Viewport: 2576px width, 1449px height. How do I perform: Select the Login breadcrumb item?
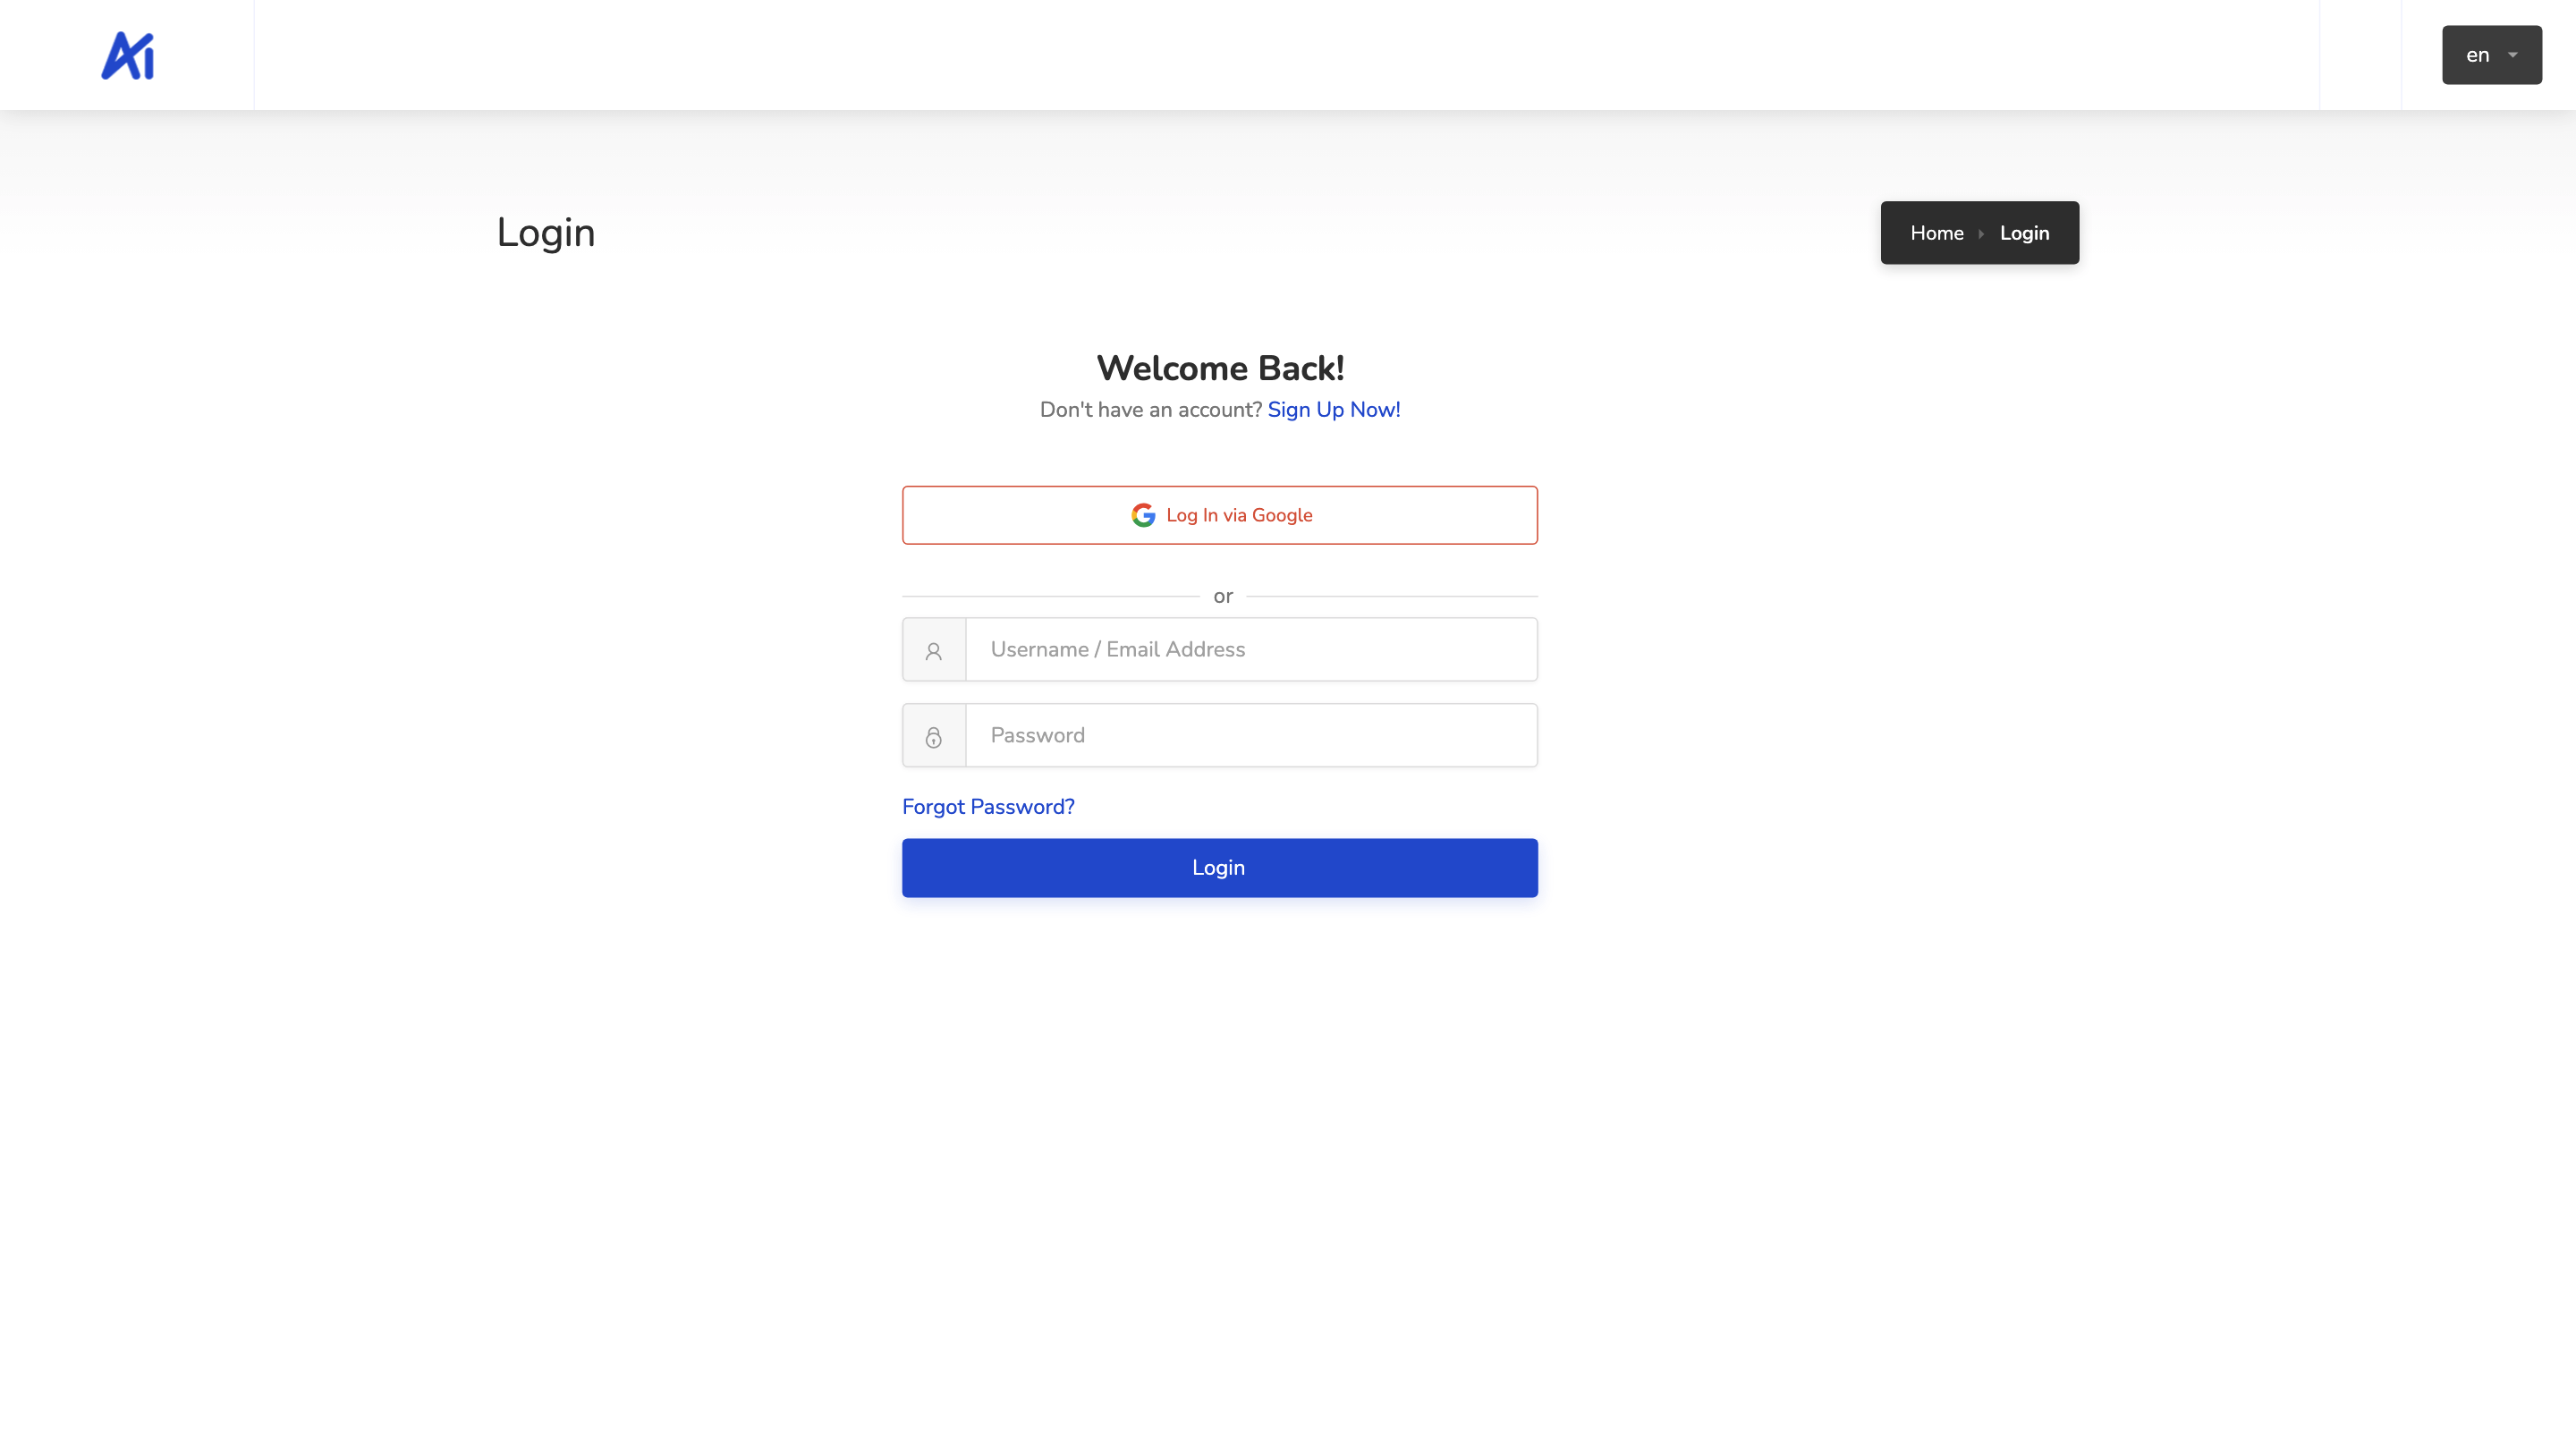click(2024, 233)
